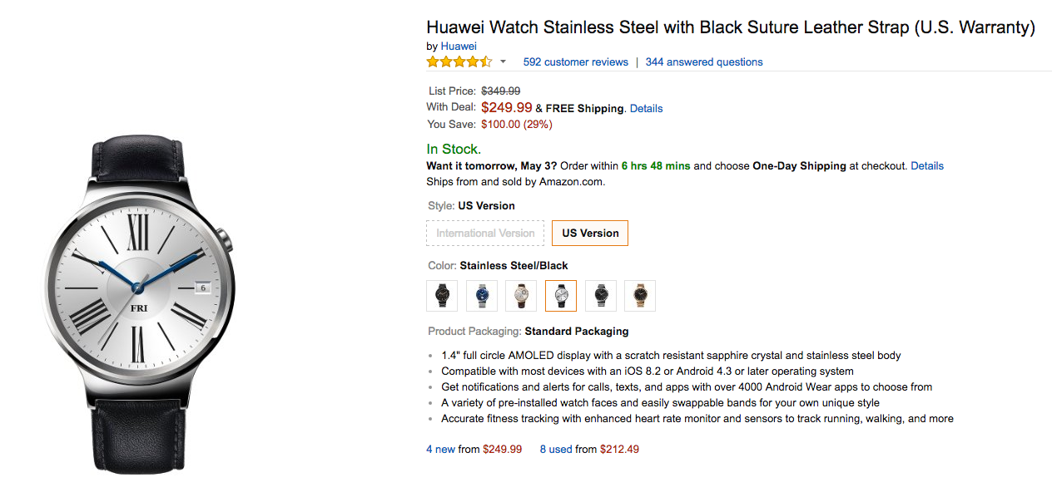
Task: Open the 592 customer reviews link
Action: pyautogui.click(x=576, y=62)
